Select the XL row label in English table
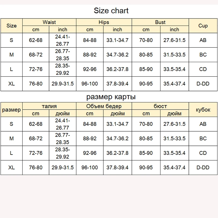The height and width of the screenshot is (218, 218). (x=11, y=84)
